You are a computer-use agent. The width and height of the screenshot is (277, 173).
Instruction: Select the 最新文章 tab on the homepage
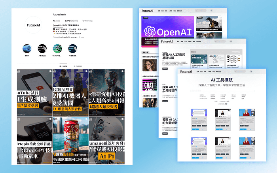coord(146,52)
